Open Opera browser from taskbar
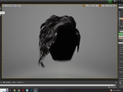The height and width of the screenshot is (92, 123). pyautogui.click(x=23, y=90)
